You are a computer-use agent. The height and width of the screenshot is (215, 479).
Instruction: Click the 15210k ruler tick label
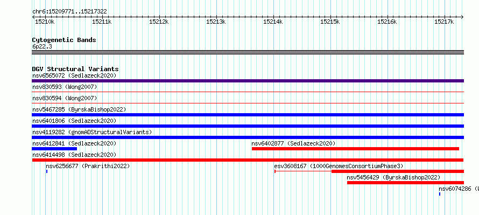tap(45, 22)
